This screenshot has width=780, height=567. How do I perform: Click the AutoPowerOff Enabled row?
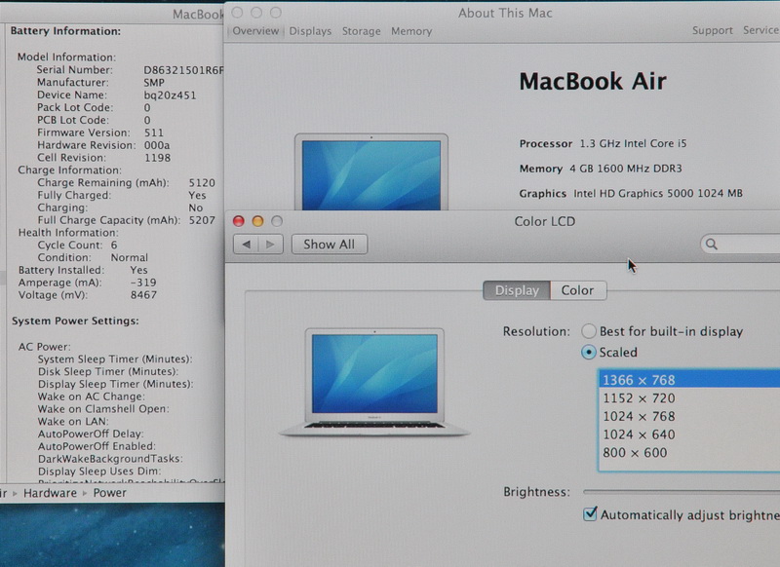(97, 446)
